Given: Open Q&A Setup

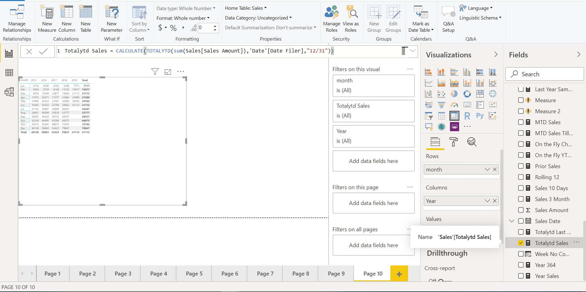Looking at the screenshot, I should (x=448, y=18).
